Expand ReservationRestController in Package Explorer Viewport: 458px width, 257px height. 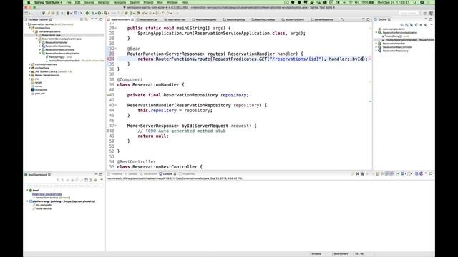40,49
